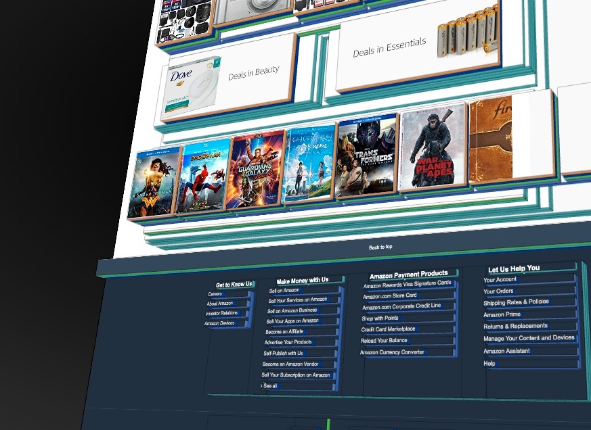The height and width of the screenshot is (430, 591).
Task: Select the brown Firefly box set cover
Action: [x=491, y=139]
